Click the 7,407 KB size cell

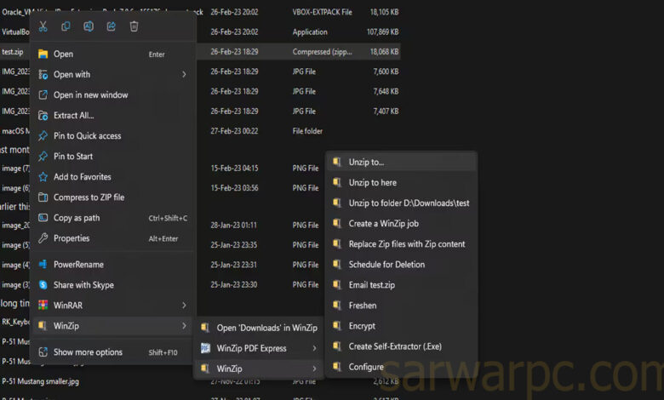pyautogui.click(x=386, y=111)
